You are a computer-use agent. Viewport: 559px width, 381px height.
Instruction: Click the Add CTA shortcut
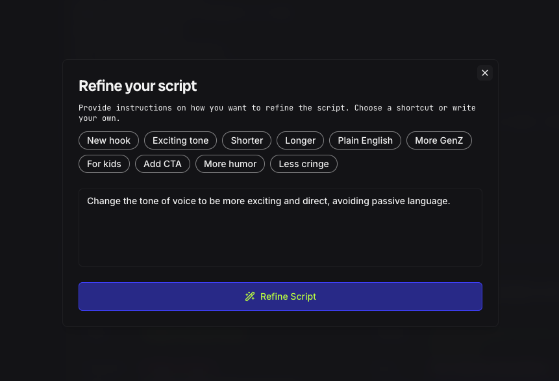point(162,164)
